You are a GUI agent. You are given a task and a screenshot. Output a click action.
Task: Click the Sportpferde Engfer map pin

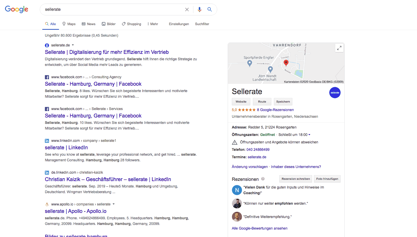250,63
